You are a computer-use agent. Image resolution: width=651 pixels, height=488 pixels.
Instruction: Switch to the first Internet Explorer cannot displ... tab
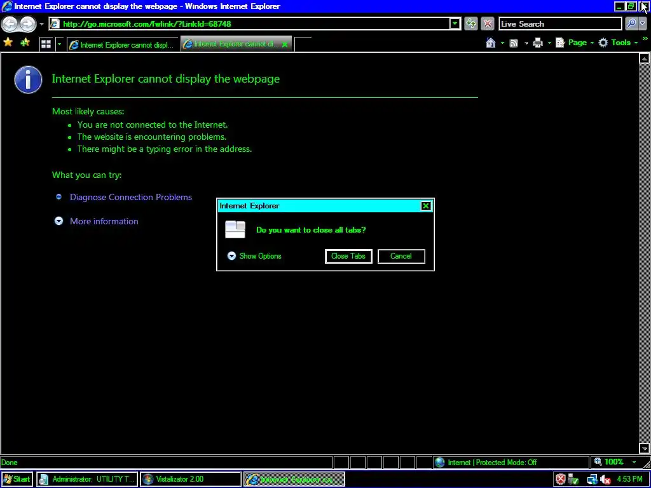click(123, 45)
